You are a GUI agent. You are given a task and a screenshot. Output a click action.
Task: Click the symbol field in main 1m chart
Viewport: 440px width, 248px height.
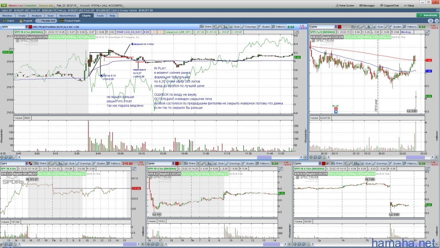13,27
